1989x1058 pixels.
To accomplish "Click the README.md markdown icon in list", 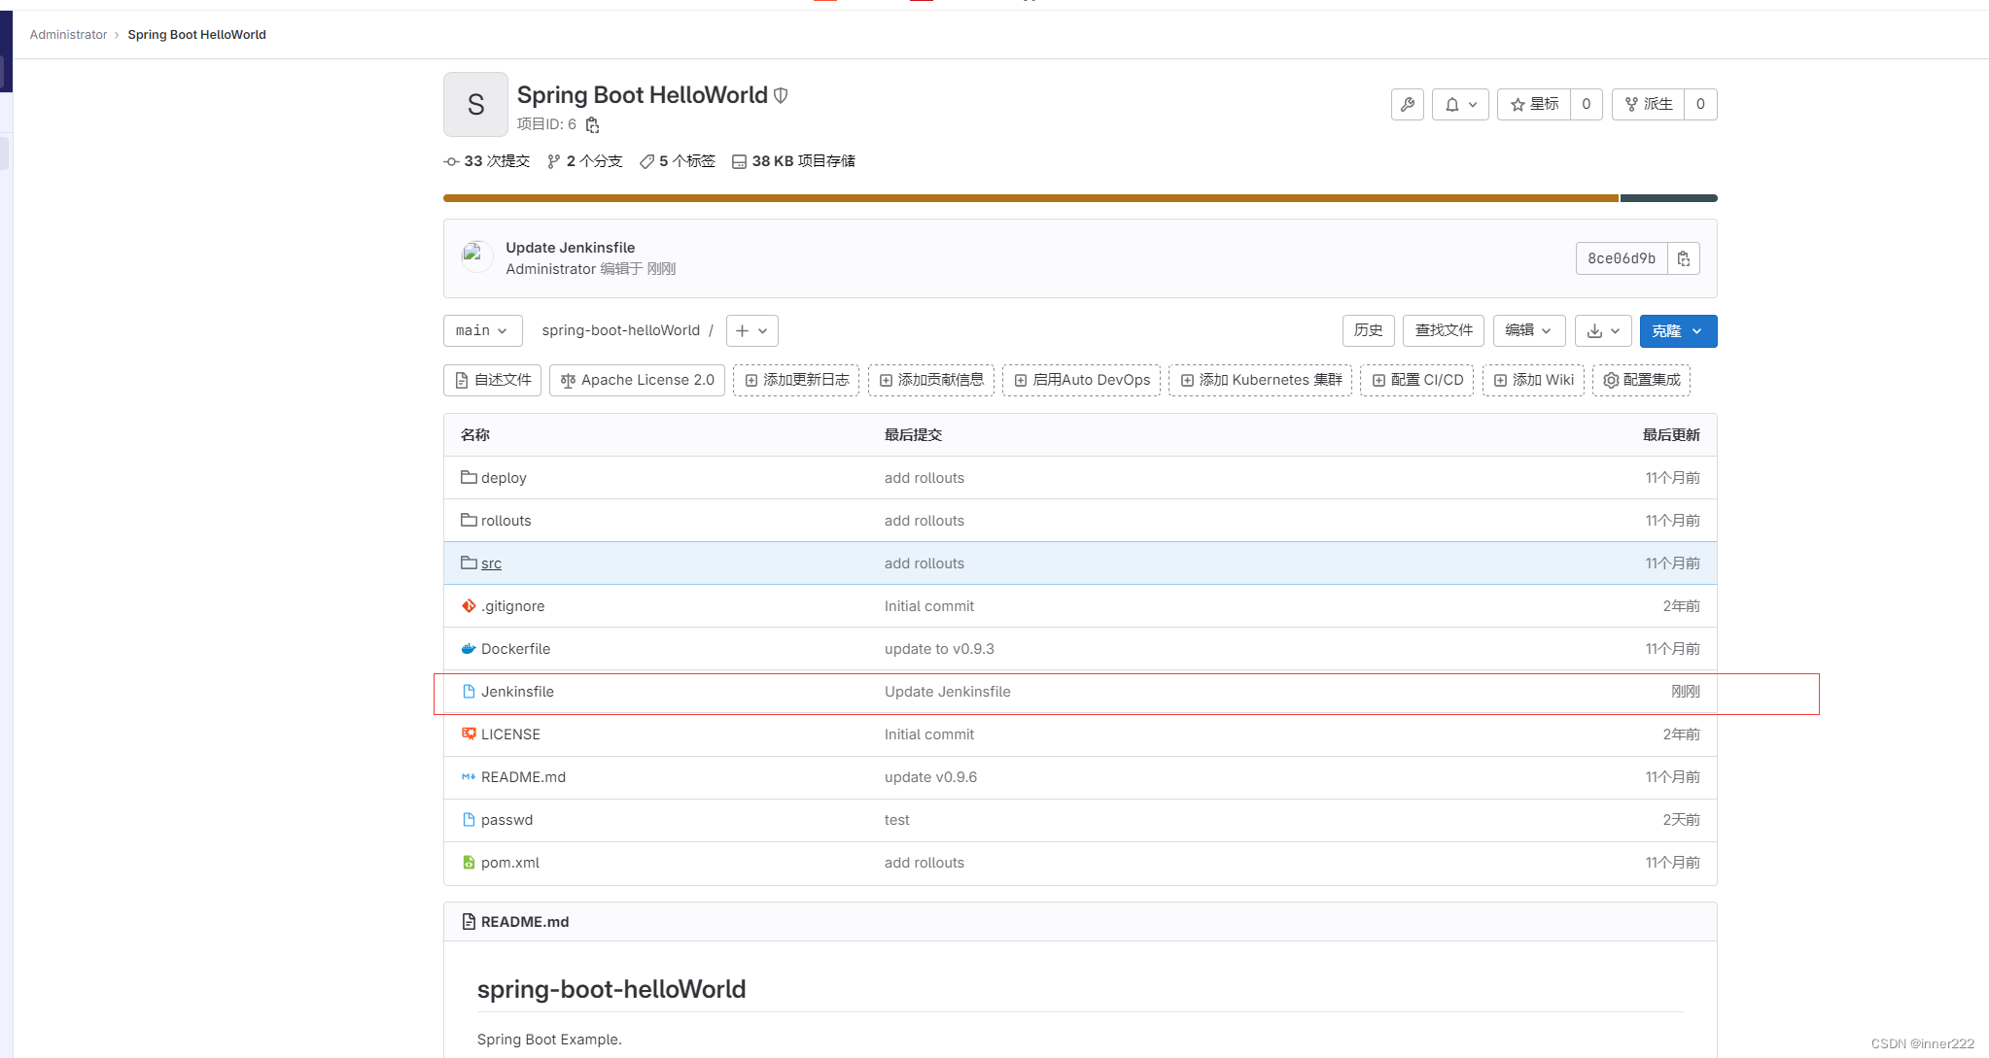I will coord(469,776).
